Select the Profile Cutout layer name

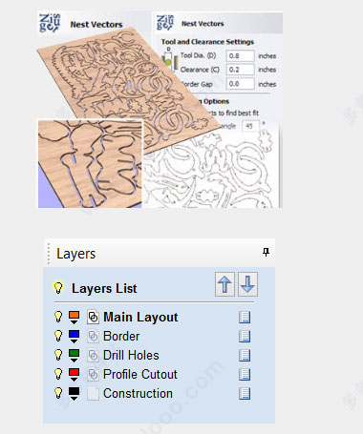(140, 375)
